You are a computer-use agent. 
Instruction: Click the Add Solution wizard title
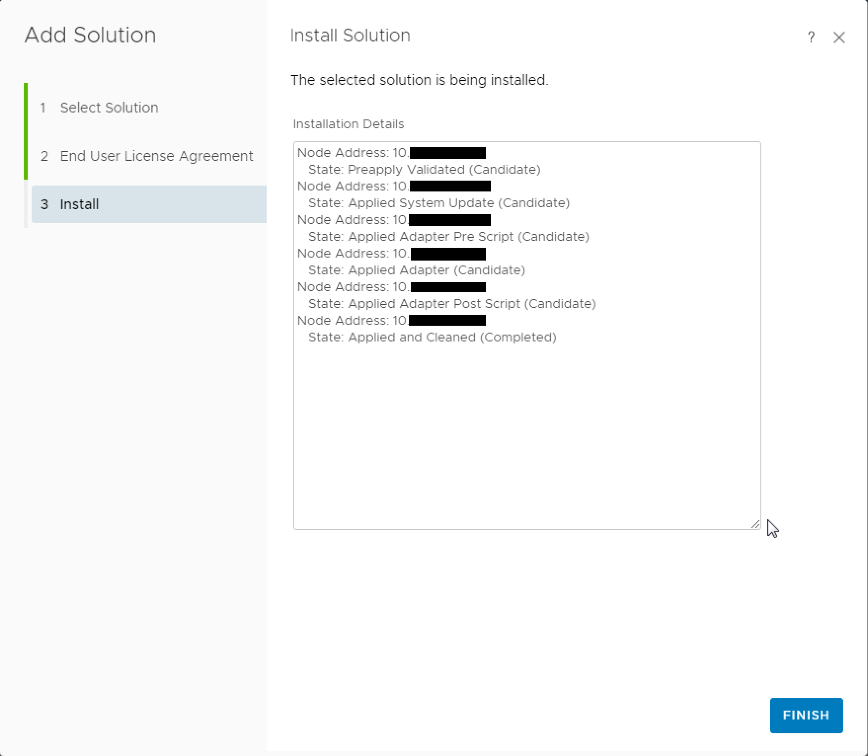coord(90,35)
